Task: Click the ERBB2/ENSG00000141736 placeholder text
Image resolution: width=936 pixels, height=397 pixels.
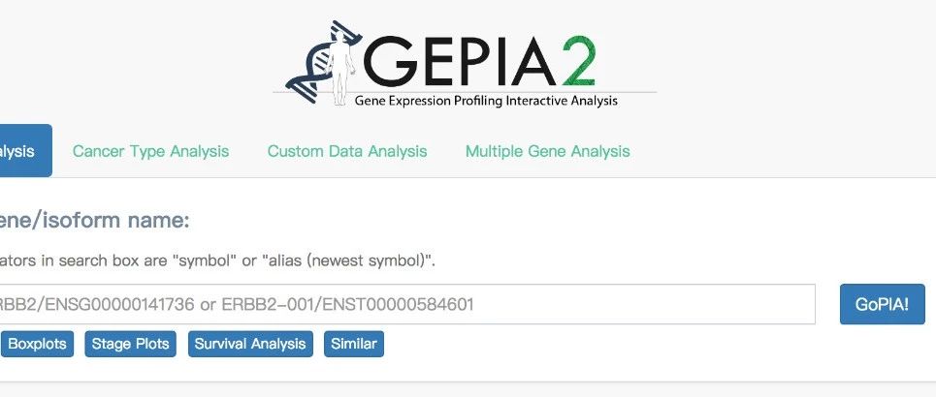Action: point(97,305)
